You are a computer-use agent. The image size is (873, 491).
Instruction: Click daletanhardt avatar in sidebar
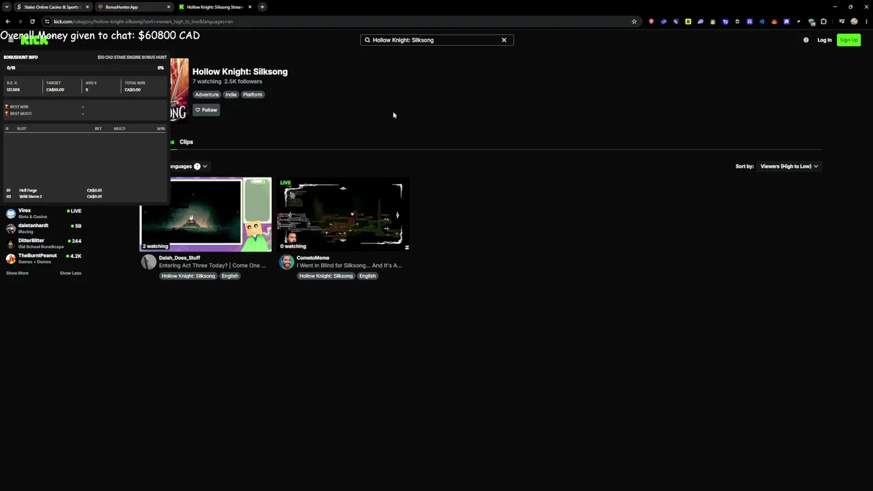tap(11, 228)
